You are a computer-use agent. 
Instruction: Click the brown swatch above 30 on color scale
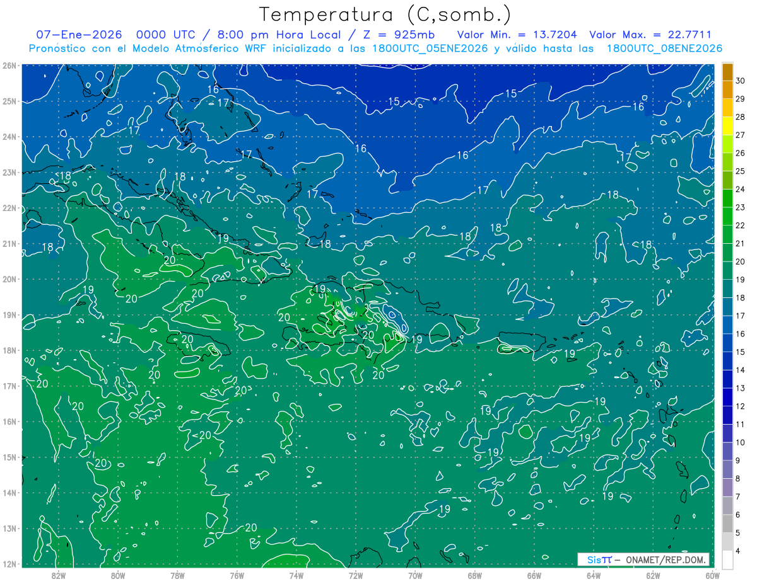click(727, 71)
